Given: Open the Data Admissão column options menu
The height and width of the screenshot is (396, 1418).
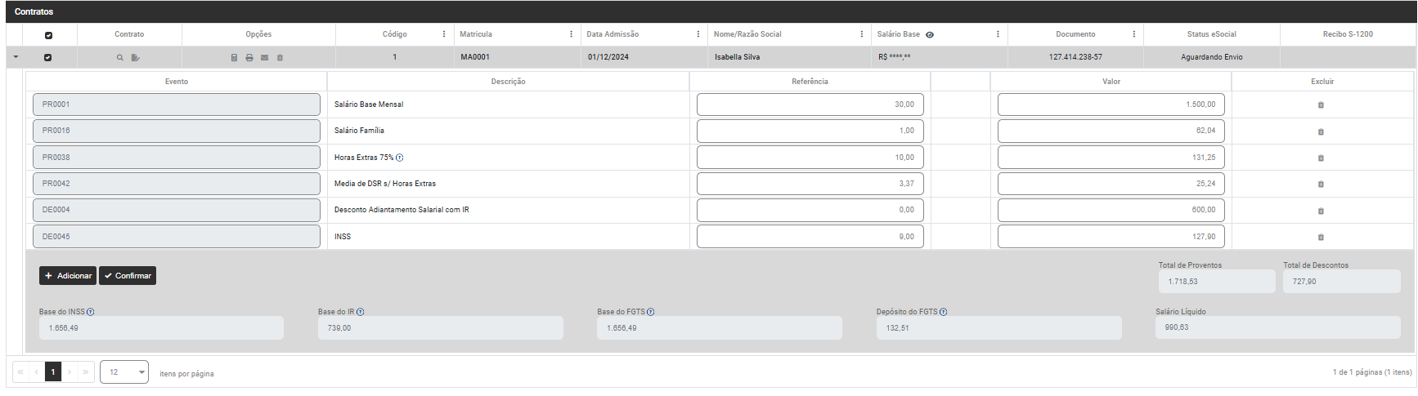Looking at the screenshot, I should (x=698, y=34).
